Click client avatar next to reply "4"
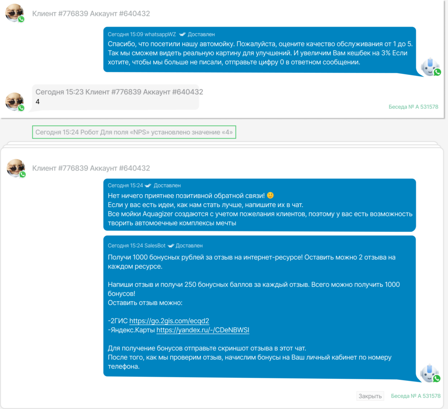The image size is (448, 409). (x=14, y=101)
